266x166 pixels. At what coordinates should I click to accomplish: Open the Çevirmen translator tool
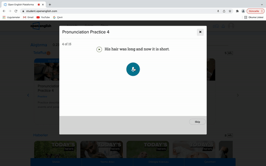pyautogui.click(x=210, y=162)
